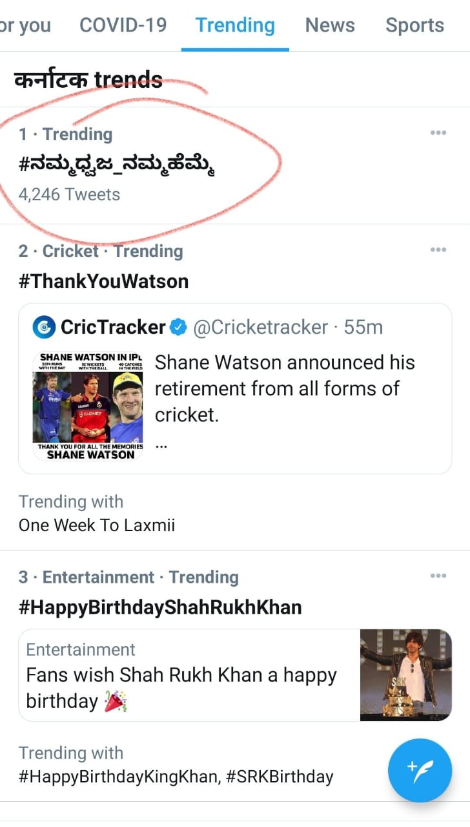Open more options for #ThankYouWatson trend
This screenshot has width=470, height=827.
(x=438, y=250)
